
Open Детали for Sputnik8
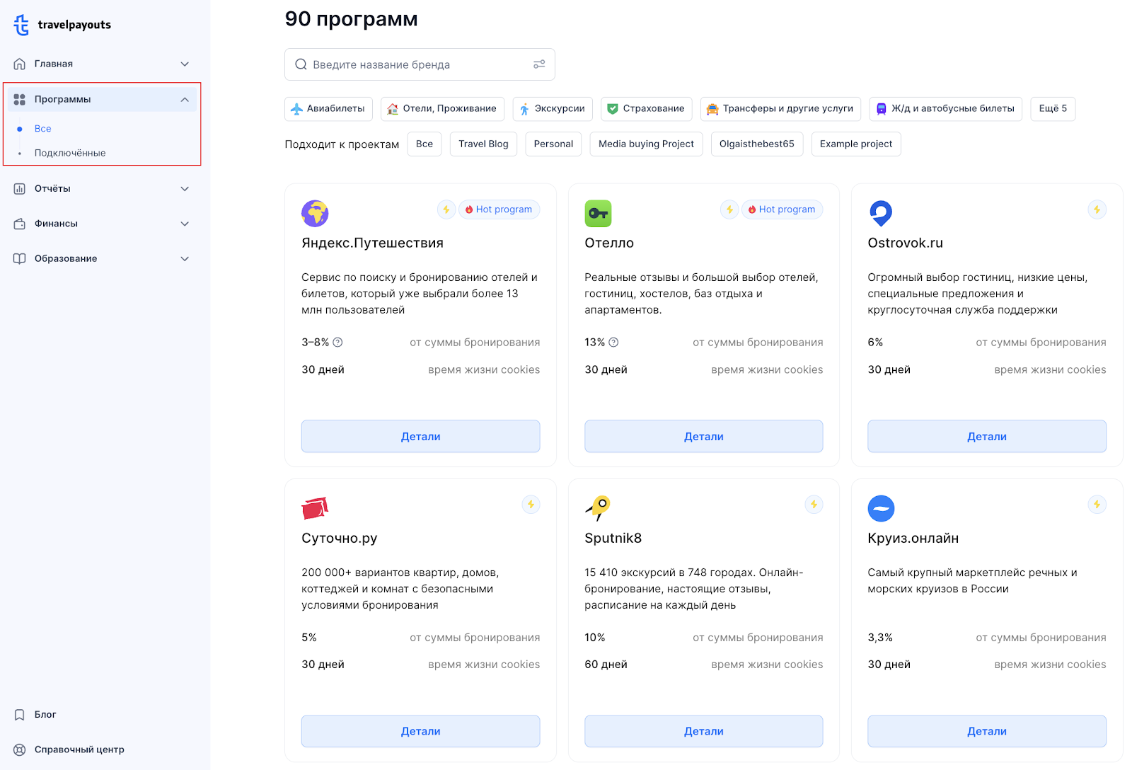point(704,731)
